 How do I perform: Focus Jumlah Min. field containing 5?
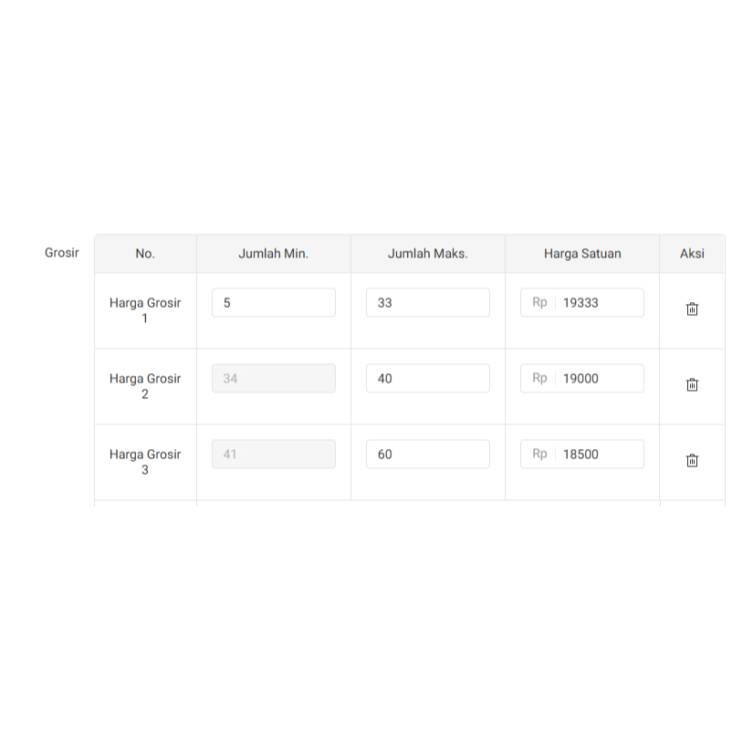(273, 303)
